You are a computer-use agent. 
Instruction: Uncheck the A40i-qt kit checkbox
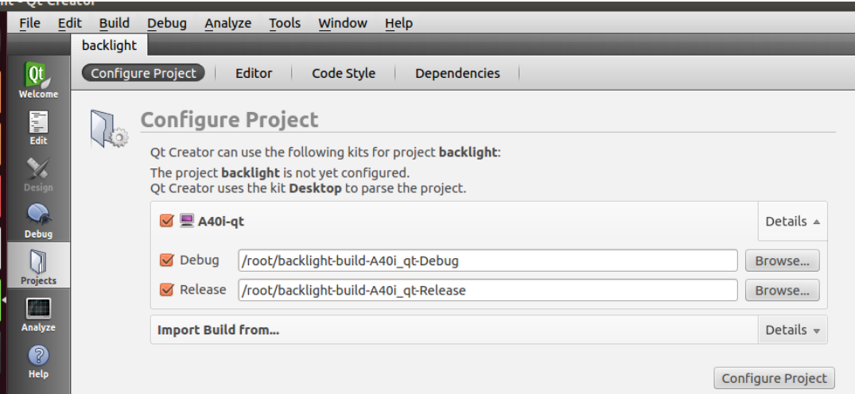pos(166,221)
